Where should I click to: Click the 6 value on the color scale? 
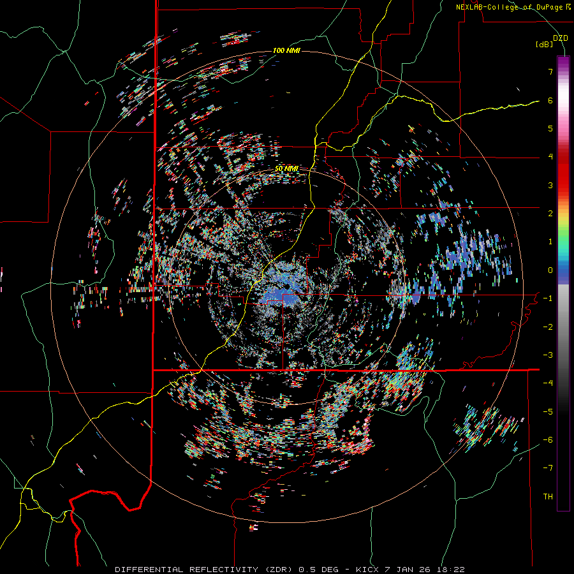tap(550, 100)
